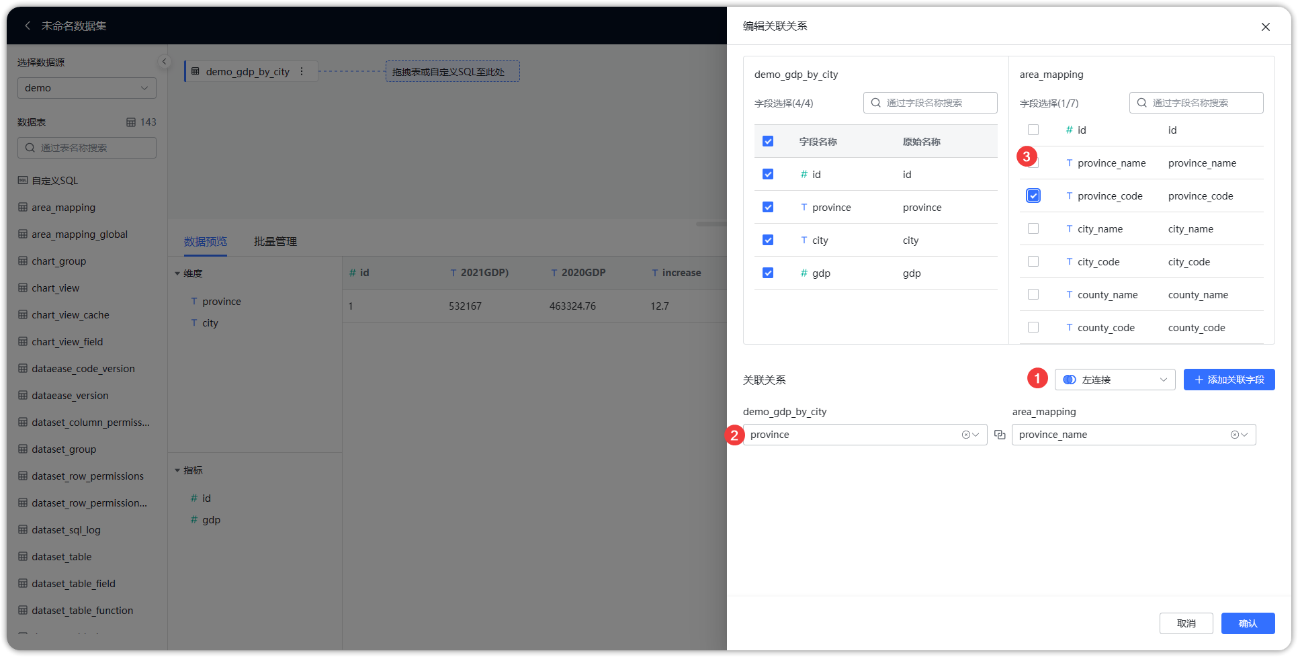This screenshot has height=657, width=1298.
Task: Open the three-dot menu on demo_gdp_by_city
Action: pos(302,71)
